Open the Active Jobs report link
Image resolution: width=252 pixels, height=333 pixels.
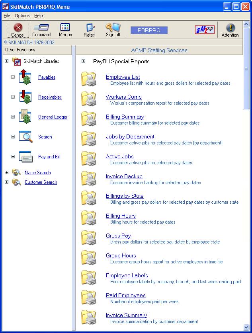119,156
